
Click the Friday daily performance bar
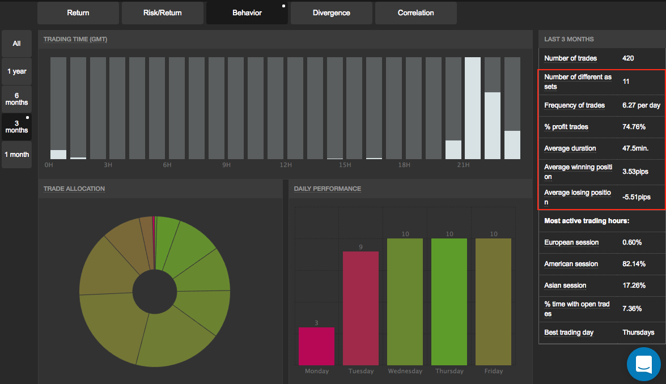click(x=493, y=301)
